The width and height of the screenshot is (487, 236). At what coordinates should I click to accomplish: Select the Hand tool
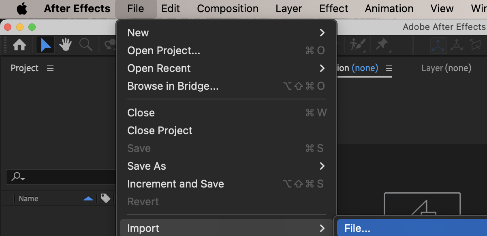click(65, 45)
